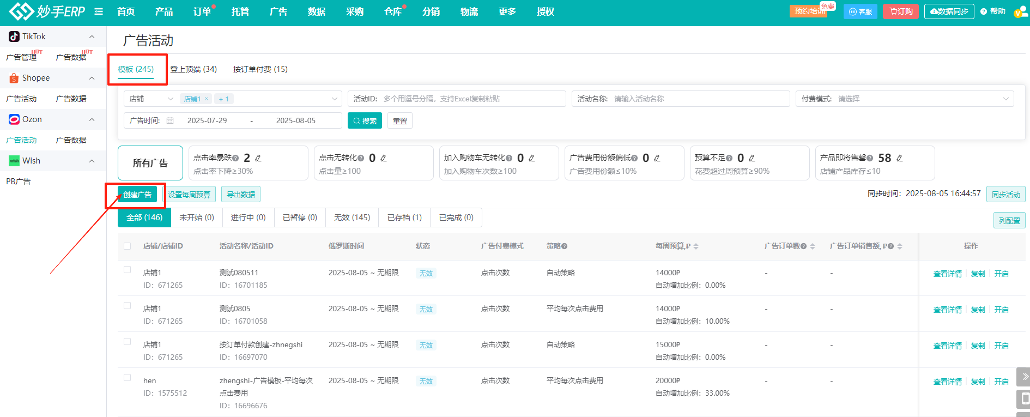Image resolution: width=1030 pixels, height=417 pixels.
Task: Open the help tooltip icon beside 策略
Action: click(565, 246)
